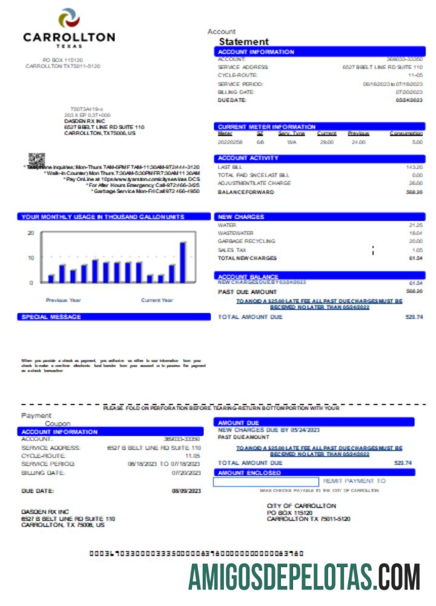The width and height of the screenshot is (436, 606).
Task: Click the Amount Due header on the coupon
Action: point(314,422)
